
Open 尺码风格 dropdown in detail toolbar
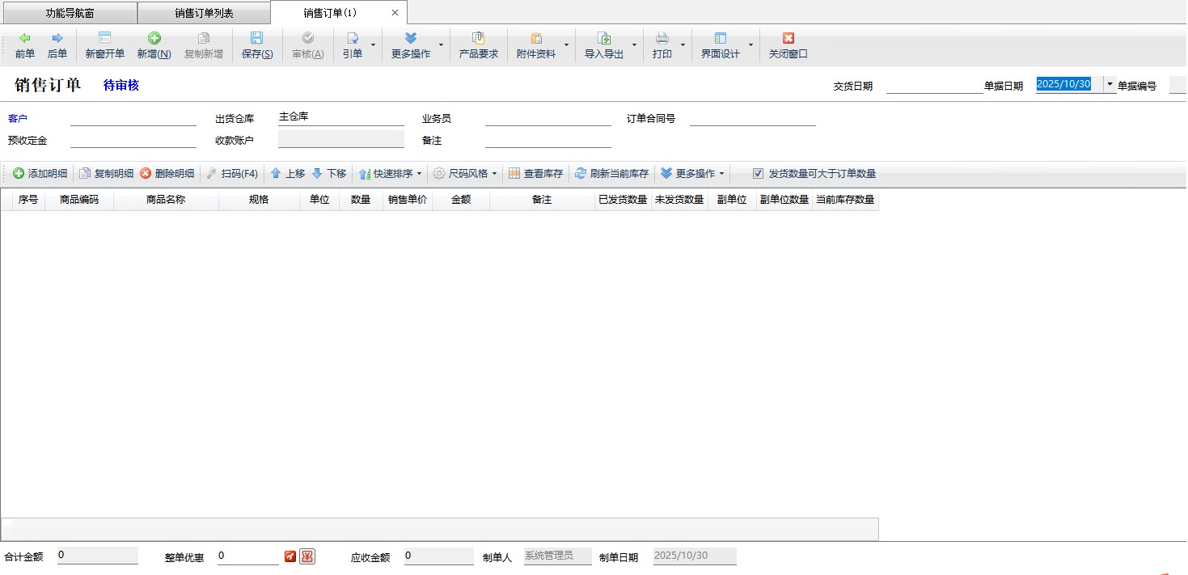coord(466,174)
